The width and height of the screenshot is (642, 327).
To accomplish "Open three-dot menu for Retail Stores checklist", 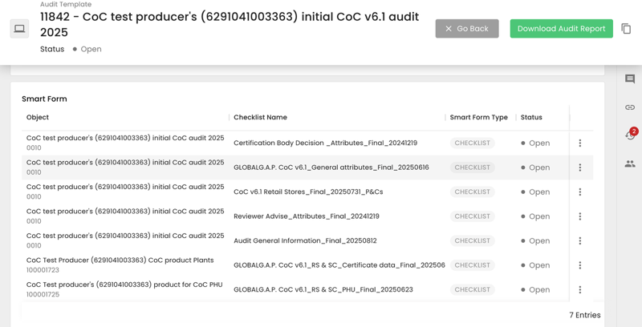I will [580, 192].
